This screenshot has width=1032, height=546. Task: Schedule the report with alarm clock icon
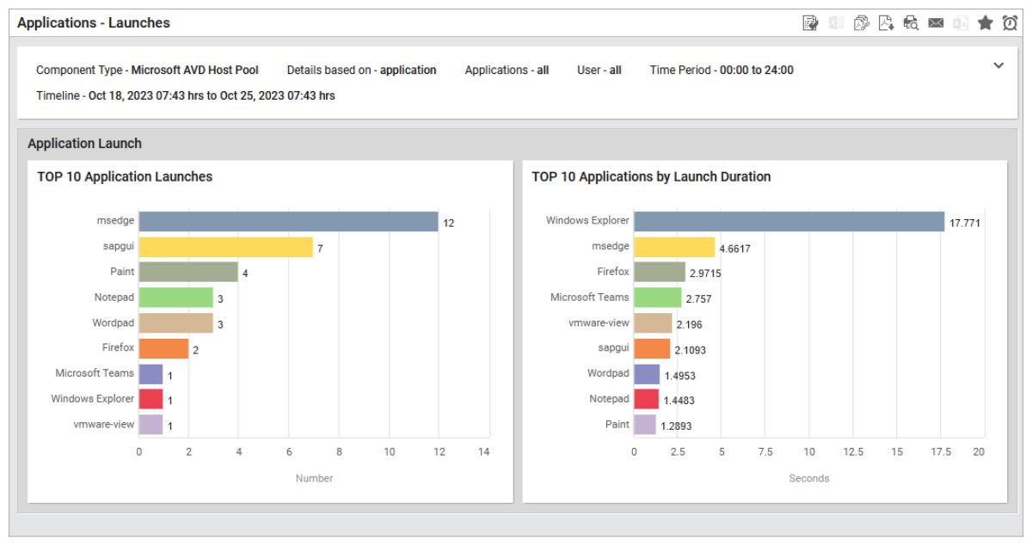pos(1010,23)
